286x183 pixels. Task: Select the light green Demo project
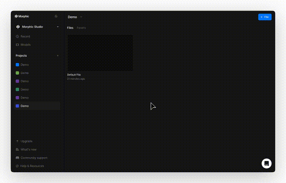click(24, 73)
